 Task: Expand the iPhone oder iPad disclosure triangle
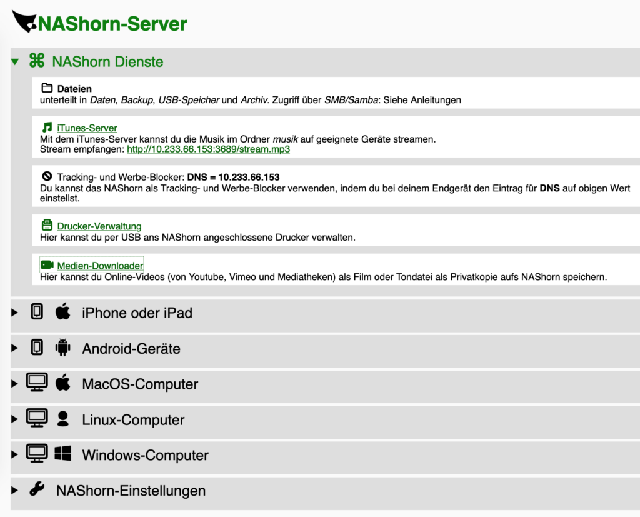click(x=15, y=313)
